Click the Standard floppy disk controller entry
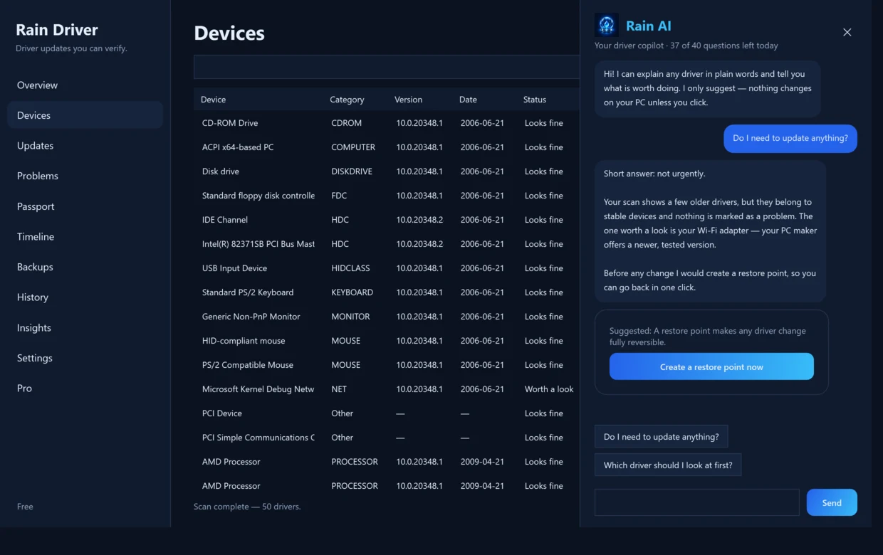883x555 pixels. (x=387, y=196)
